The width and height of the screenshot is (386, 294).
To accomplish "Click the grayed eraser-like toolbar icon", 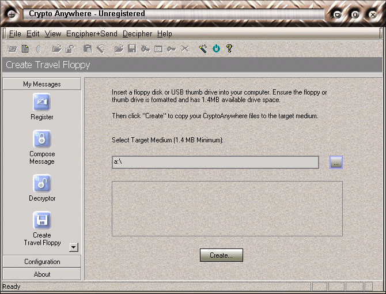I will coord(101,49).
